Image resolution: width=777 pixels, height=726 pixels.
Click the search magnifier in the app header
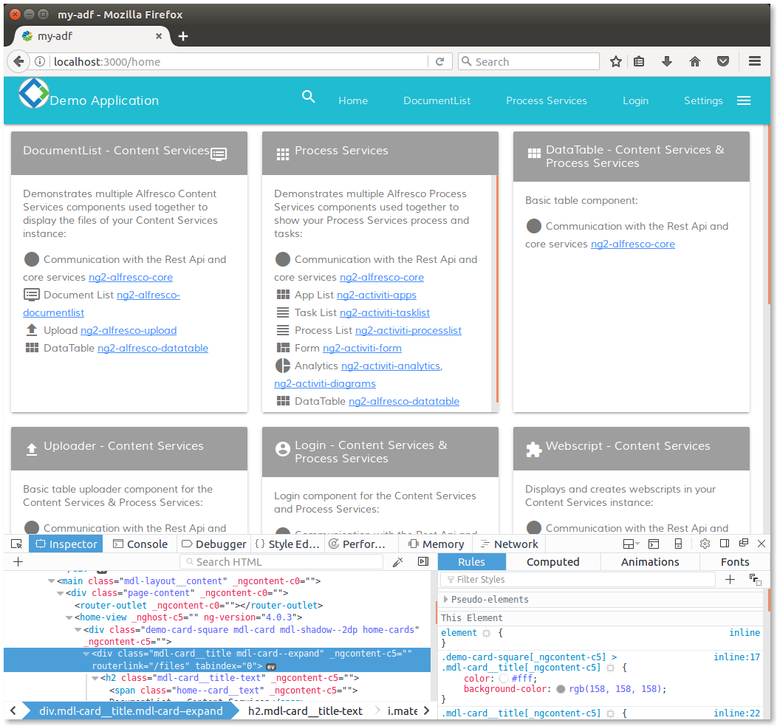click(x=308, y=97)
